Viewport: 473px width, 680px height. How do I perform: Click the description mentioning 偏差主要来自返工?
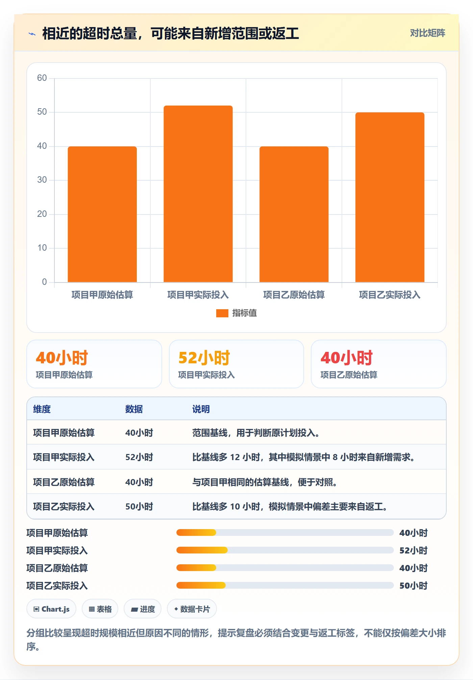point(290,506)
